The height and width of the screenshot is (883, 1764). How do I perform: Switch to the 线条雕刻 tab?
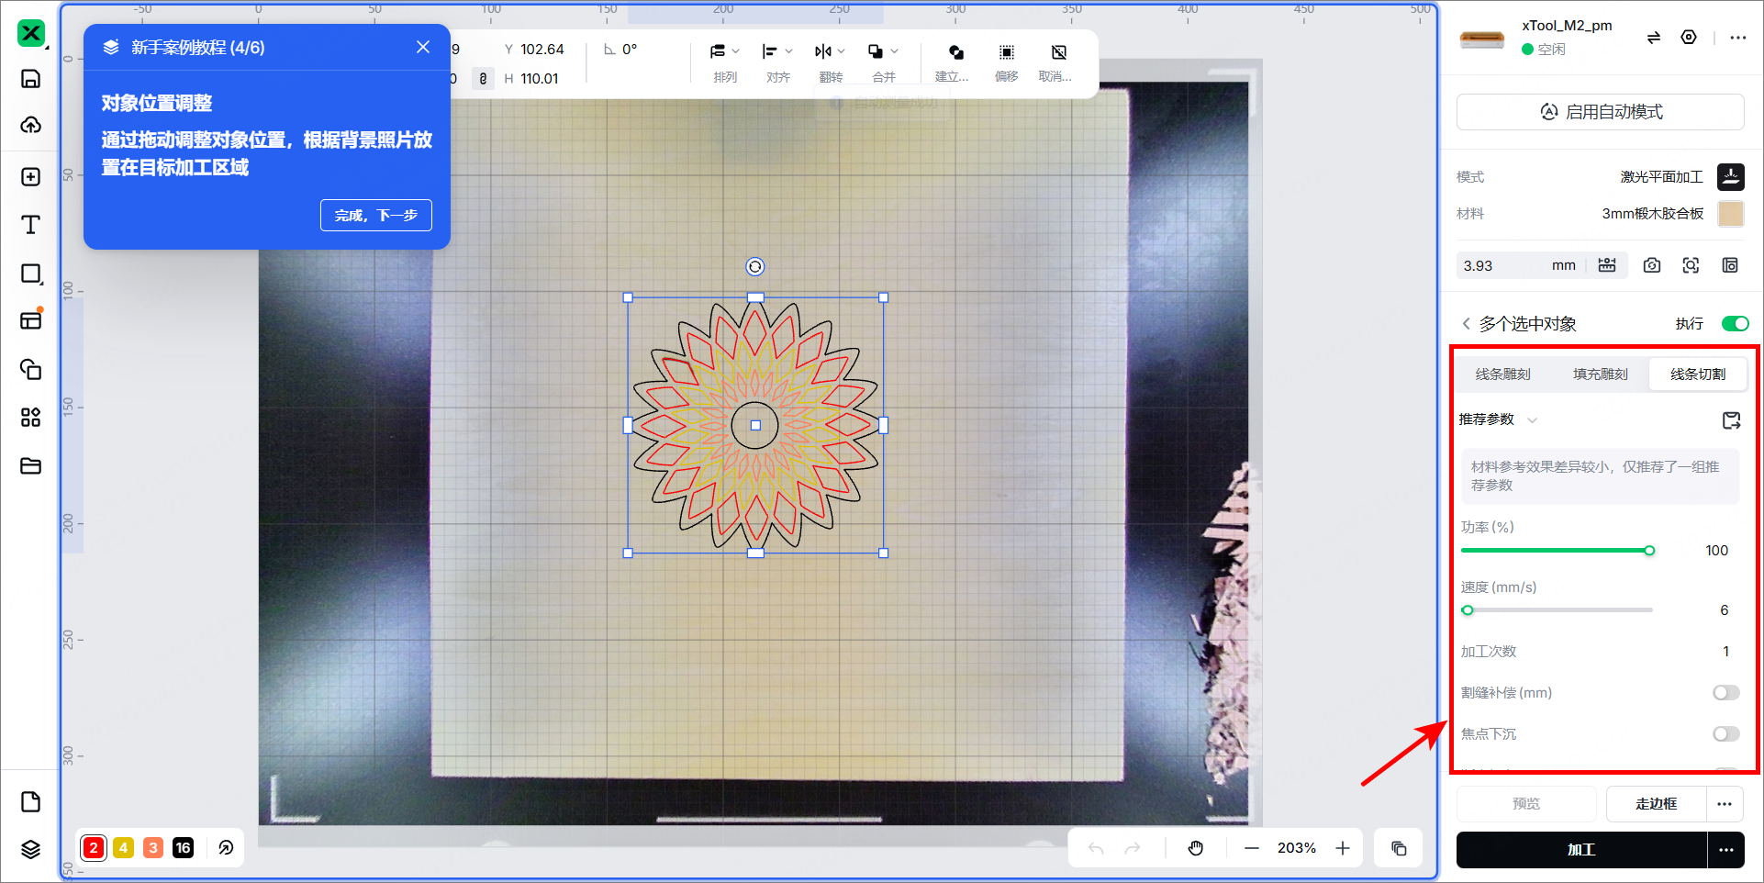tap(1502, 374)
